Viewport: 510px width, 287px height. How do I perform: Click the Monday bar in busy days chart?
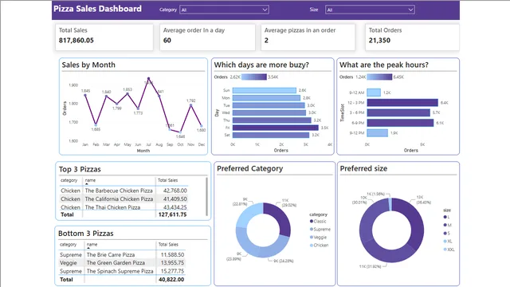pos(266,97)
